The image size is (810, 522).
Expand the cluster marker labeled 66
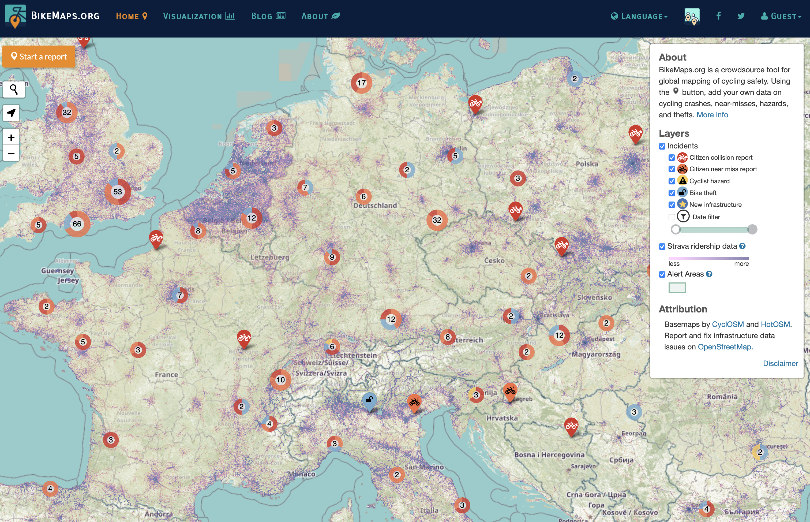pos(77,224)
